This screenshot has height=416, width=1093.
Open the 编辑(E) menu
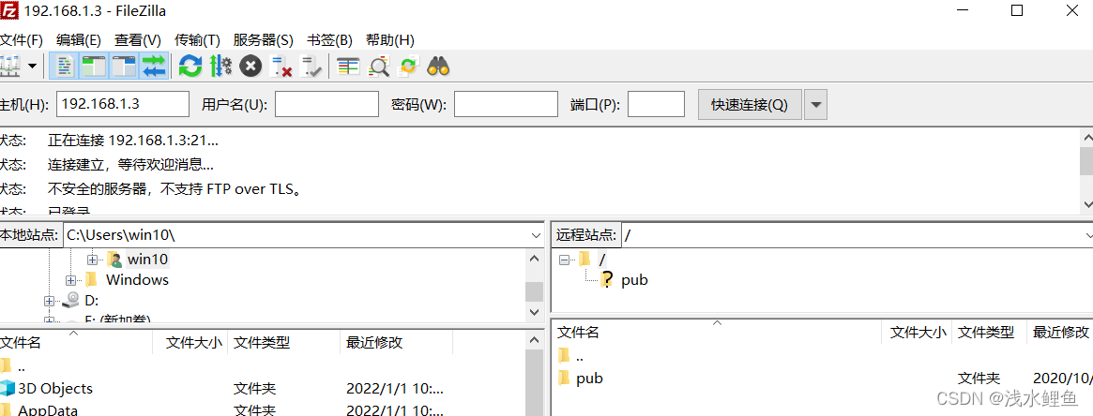coord(79,39)
